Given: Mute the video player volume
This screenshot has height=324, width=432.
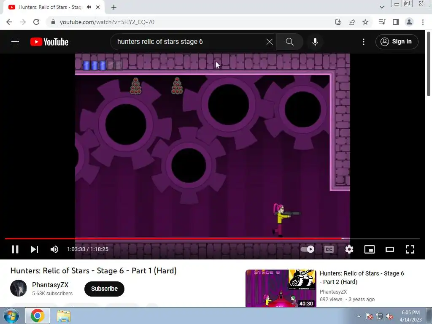Looking at the screenshot, I should pyautogui.click(x=54, y=249).
